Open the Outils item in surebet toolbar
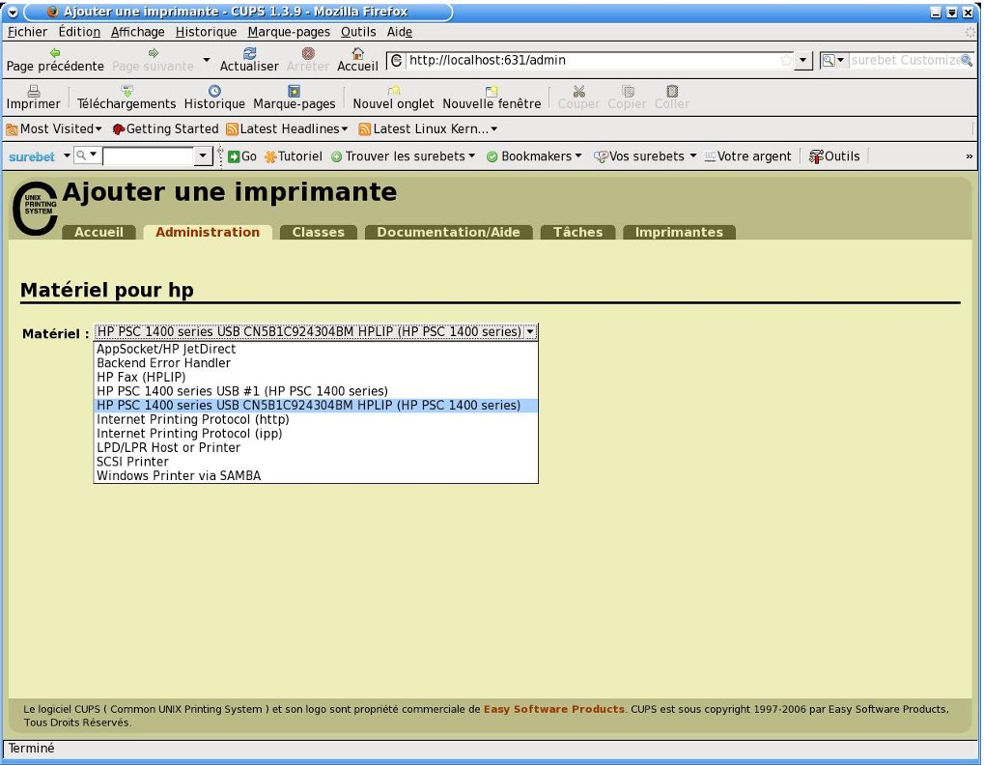This screenshot has width=984, height=765. [834, 156]
